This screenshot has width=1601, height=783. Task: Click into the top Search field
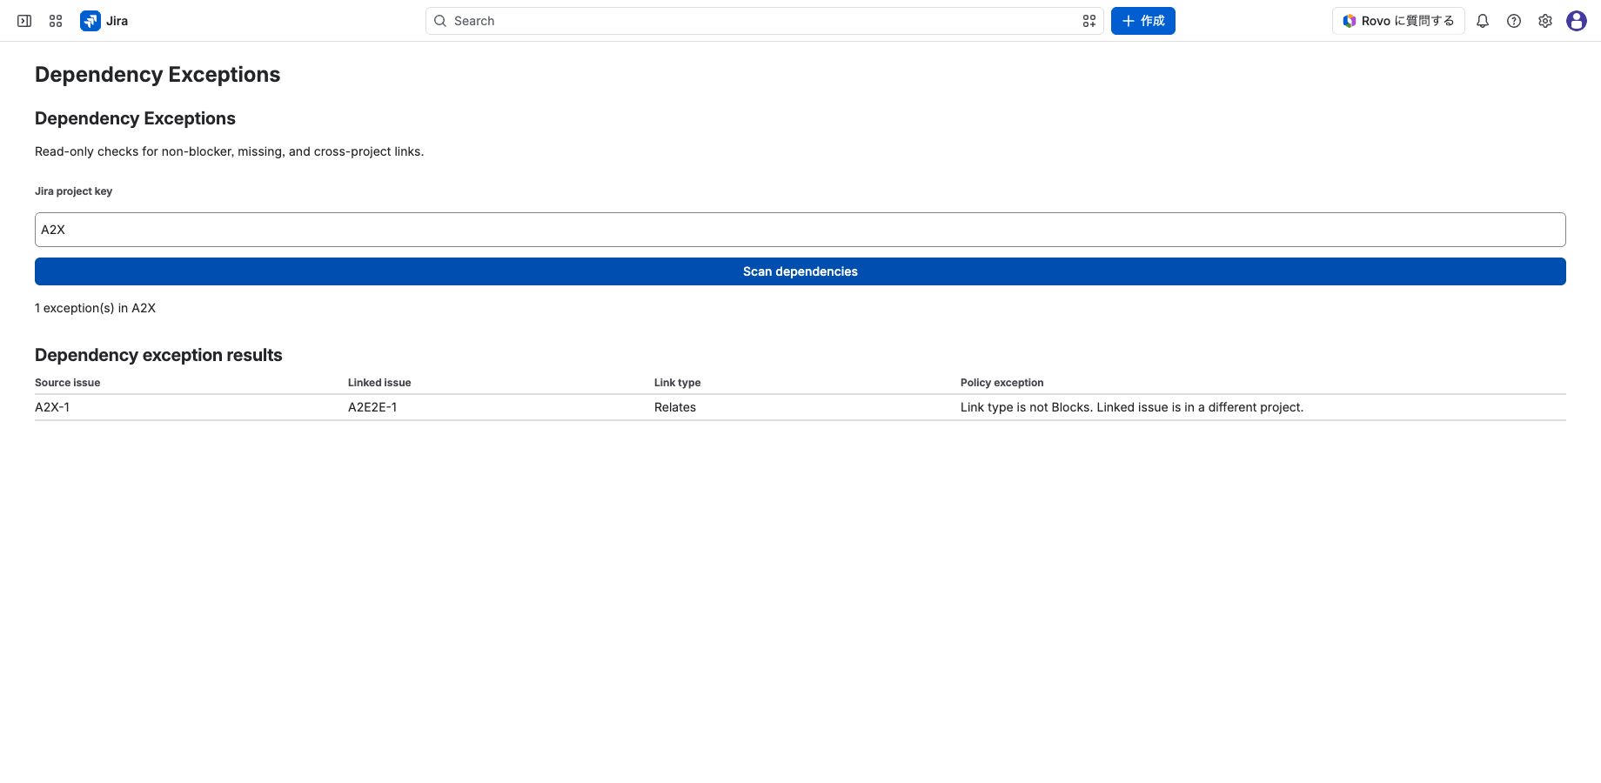tap(765, 21)
